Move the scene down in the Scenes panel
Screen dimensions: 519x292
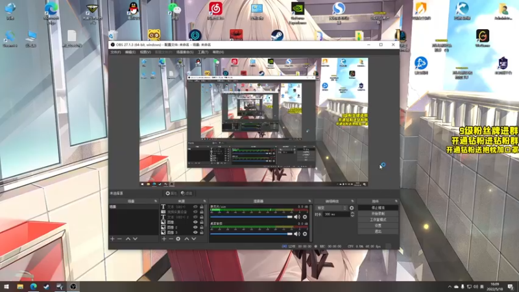(135, 239)
